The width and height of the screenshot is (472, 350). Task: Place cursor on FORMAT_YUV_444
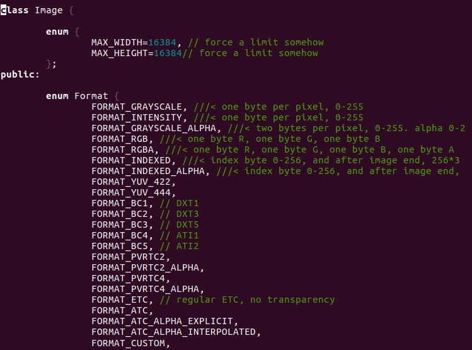131,192
